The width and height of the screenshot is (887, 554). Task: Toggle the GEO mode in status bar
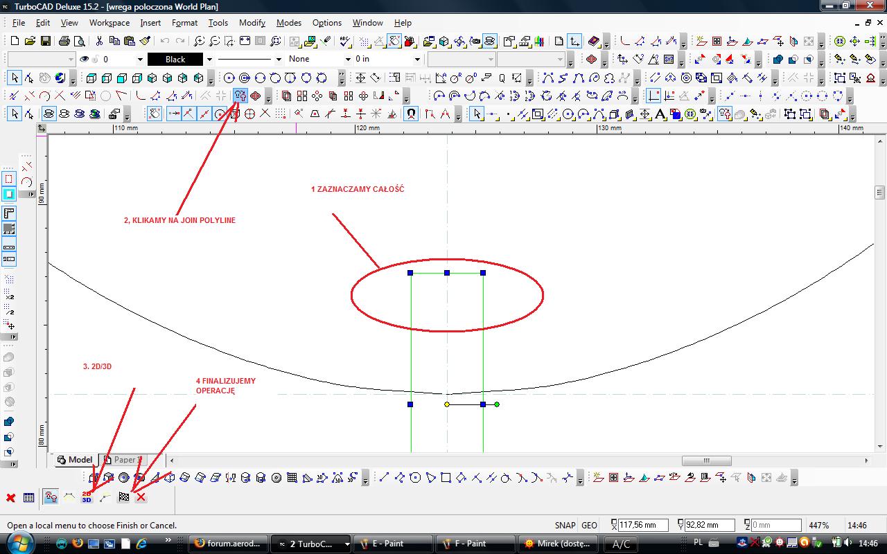coord(589,526)
